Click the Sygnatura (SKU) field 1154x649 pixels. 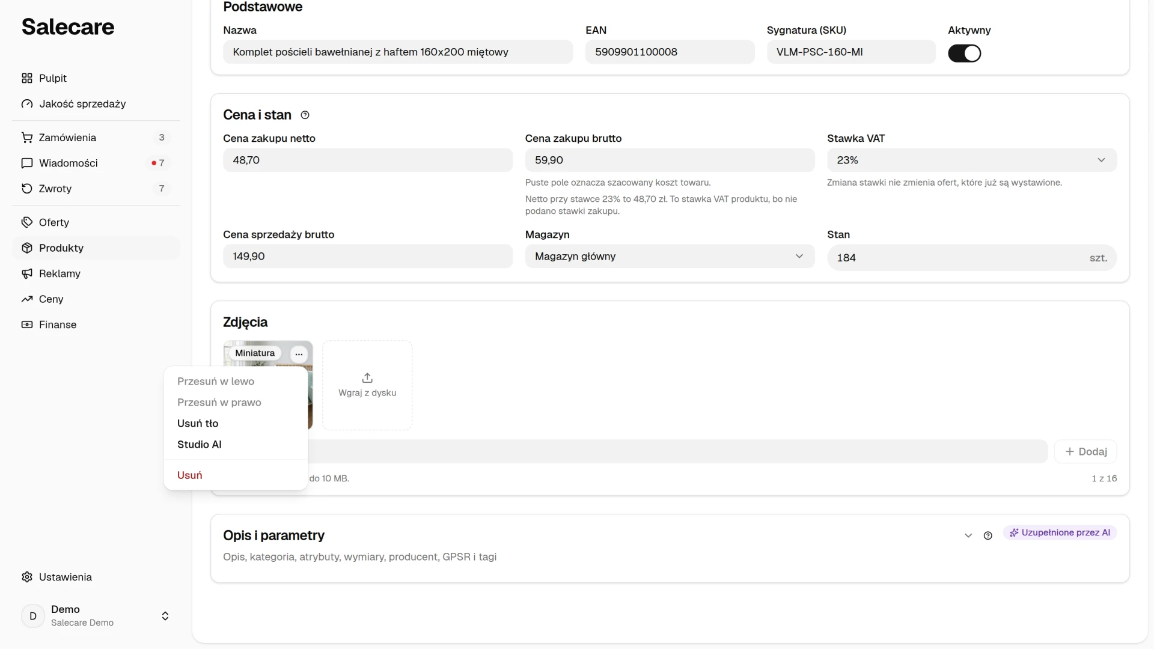point(851,52)
